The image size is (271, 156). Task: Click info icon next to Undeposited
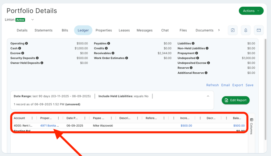pos(198,58)
